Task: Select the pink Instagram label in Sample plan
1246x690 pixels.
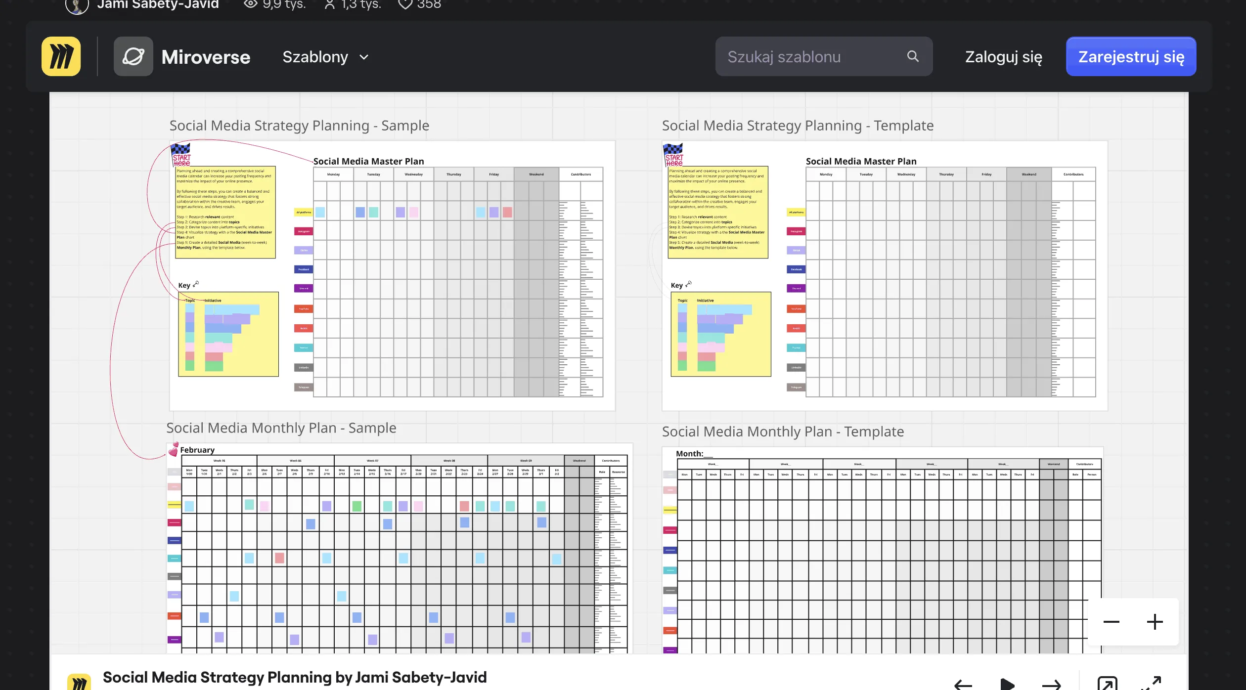Action: pos(304,231)
